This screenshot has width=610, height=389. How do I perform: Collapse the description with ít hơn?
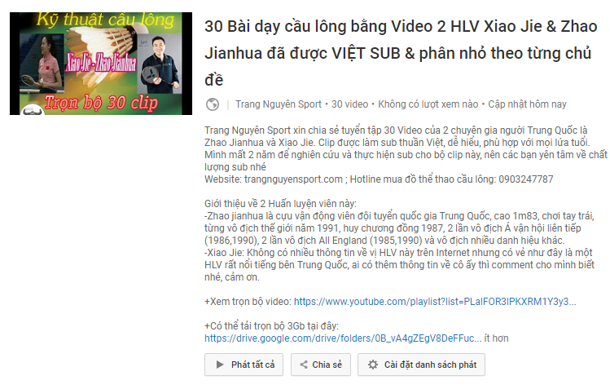coord(497,338)
